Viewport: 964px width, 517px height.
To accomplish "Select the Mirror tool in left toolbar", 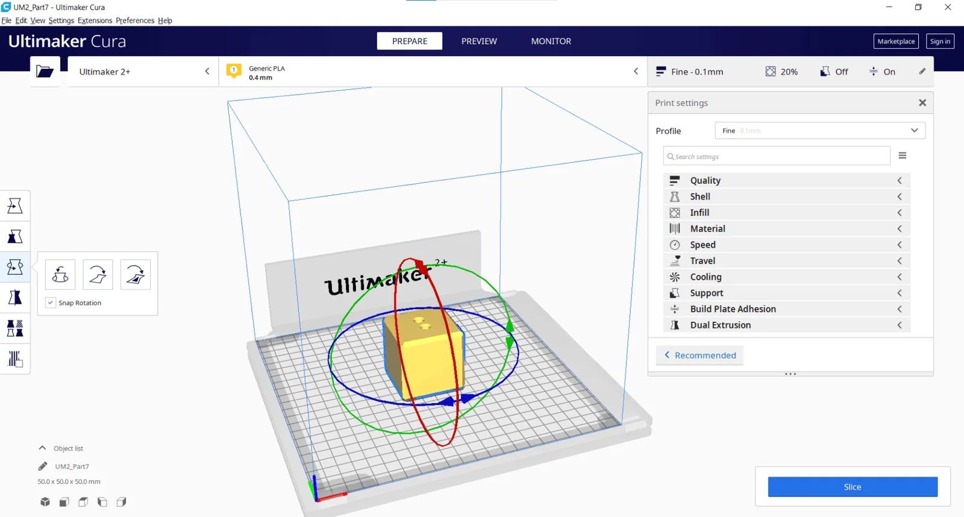I will (x=15, y=298).
